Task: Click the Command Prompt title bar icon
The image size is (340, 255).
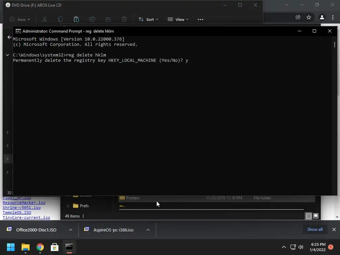Action: pos(18,31)
